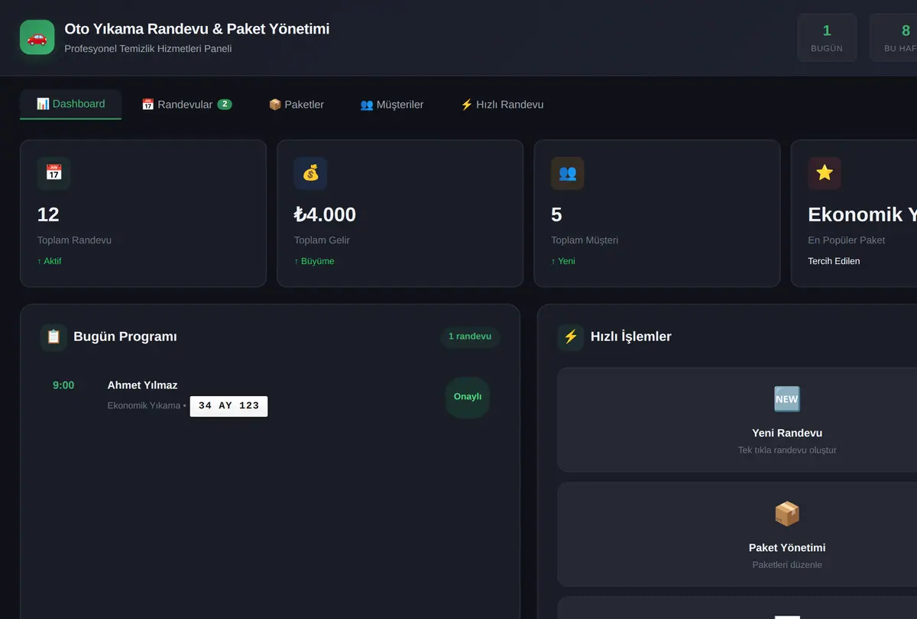Click the 9:00 appointment time
The height and width of the screenshot is (619, 917).
[63, 385]
